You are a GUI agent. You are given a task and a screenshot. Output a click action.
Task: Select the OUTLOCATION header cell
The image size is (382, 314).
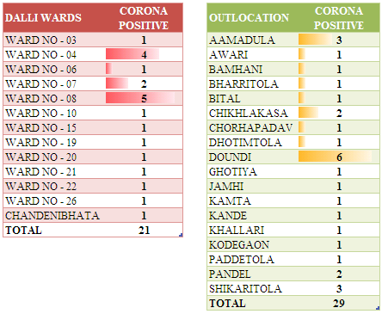click(252, 18)
